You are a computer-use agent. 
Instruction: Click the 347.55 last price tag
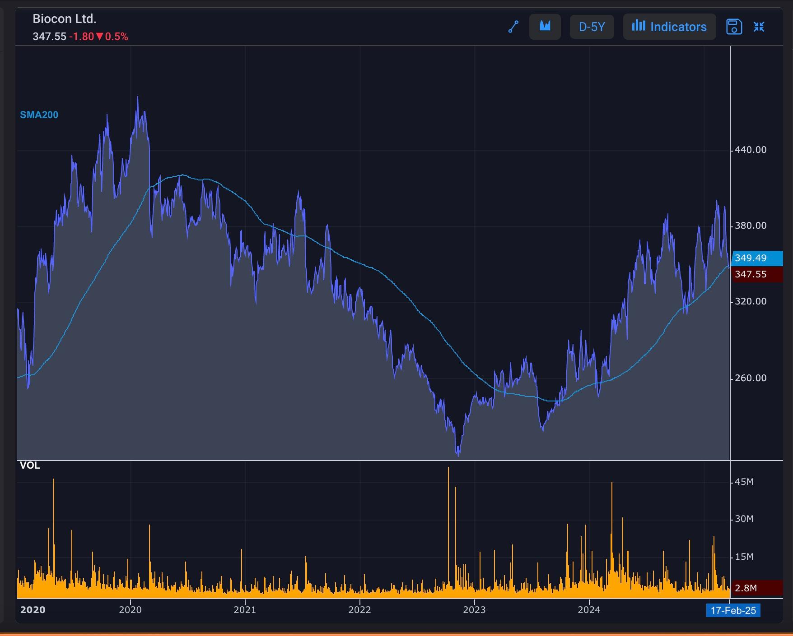757,274
